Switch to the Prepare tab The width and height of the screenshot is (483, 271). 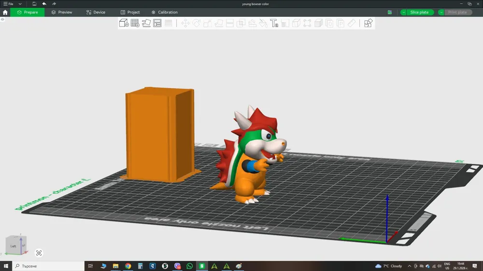pyautogui.click(x=28, y=13)
